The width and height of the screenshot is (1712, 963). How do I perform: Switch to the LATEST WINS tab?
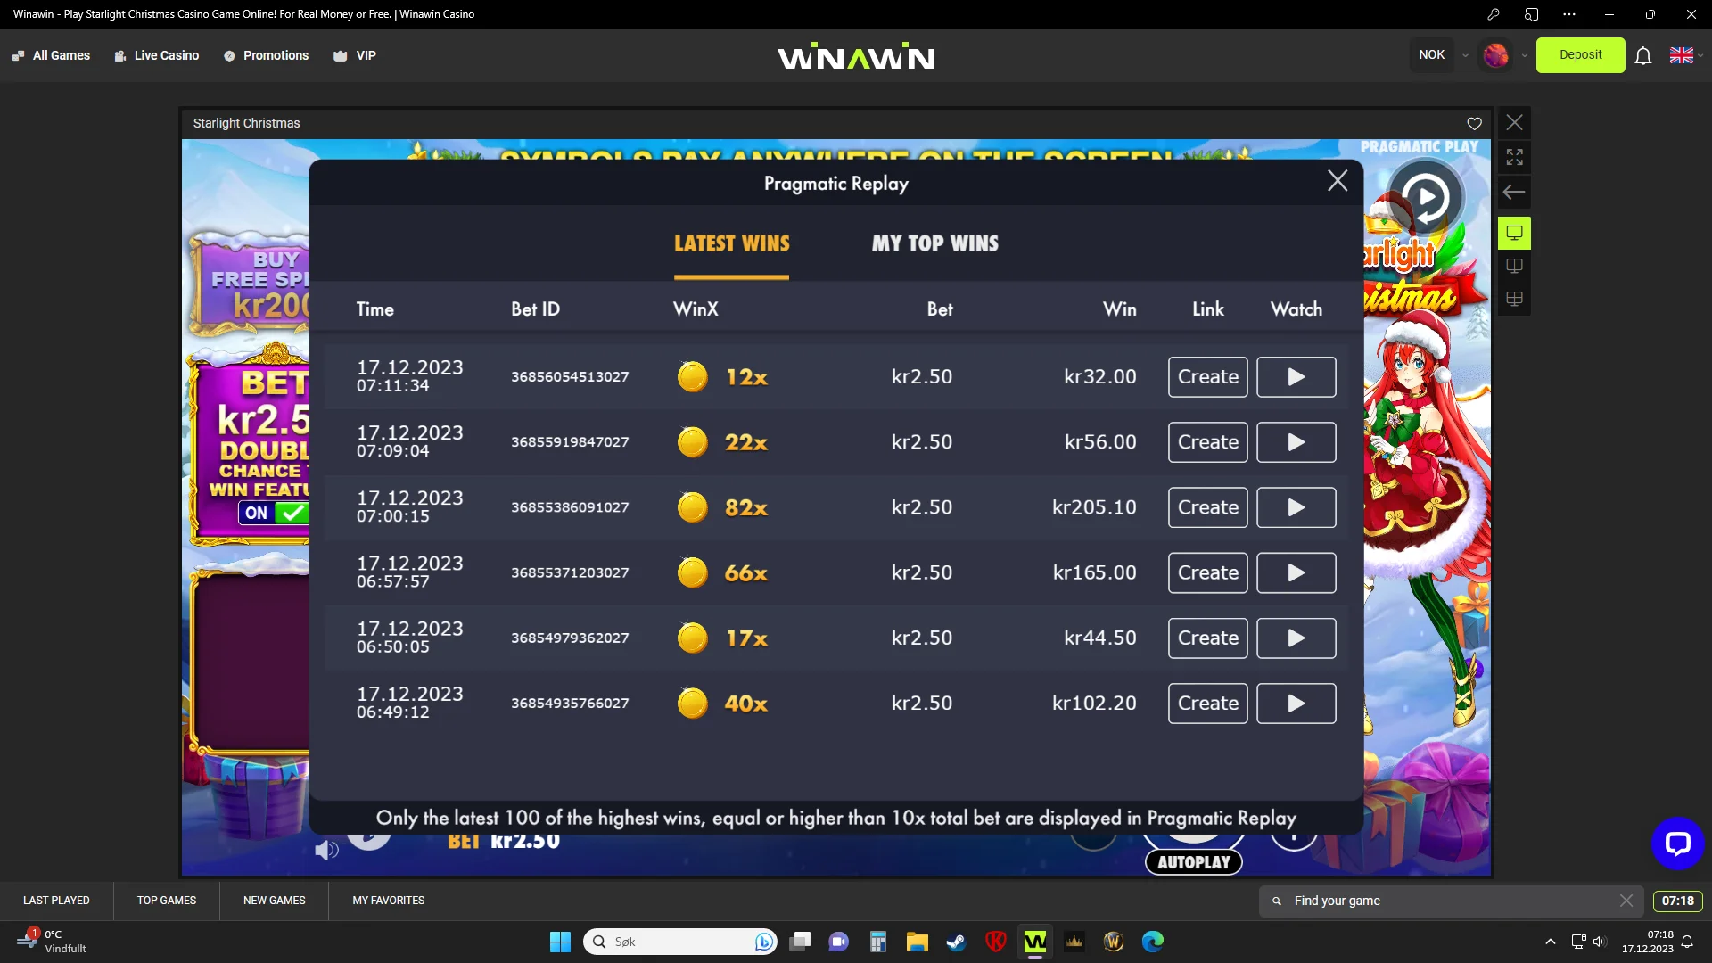pos(732,243)
